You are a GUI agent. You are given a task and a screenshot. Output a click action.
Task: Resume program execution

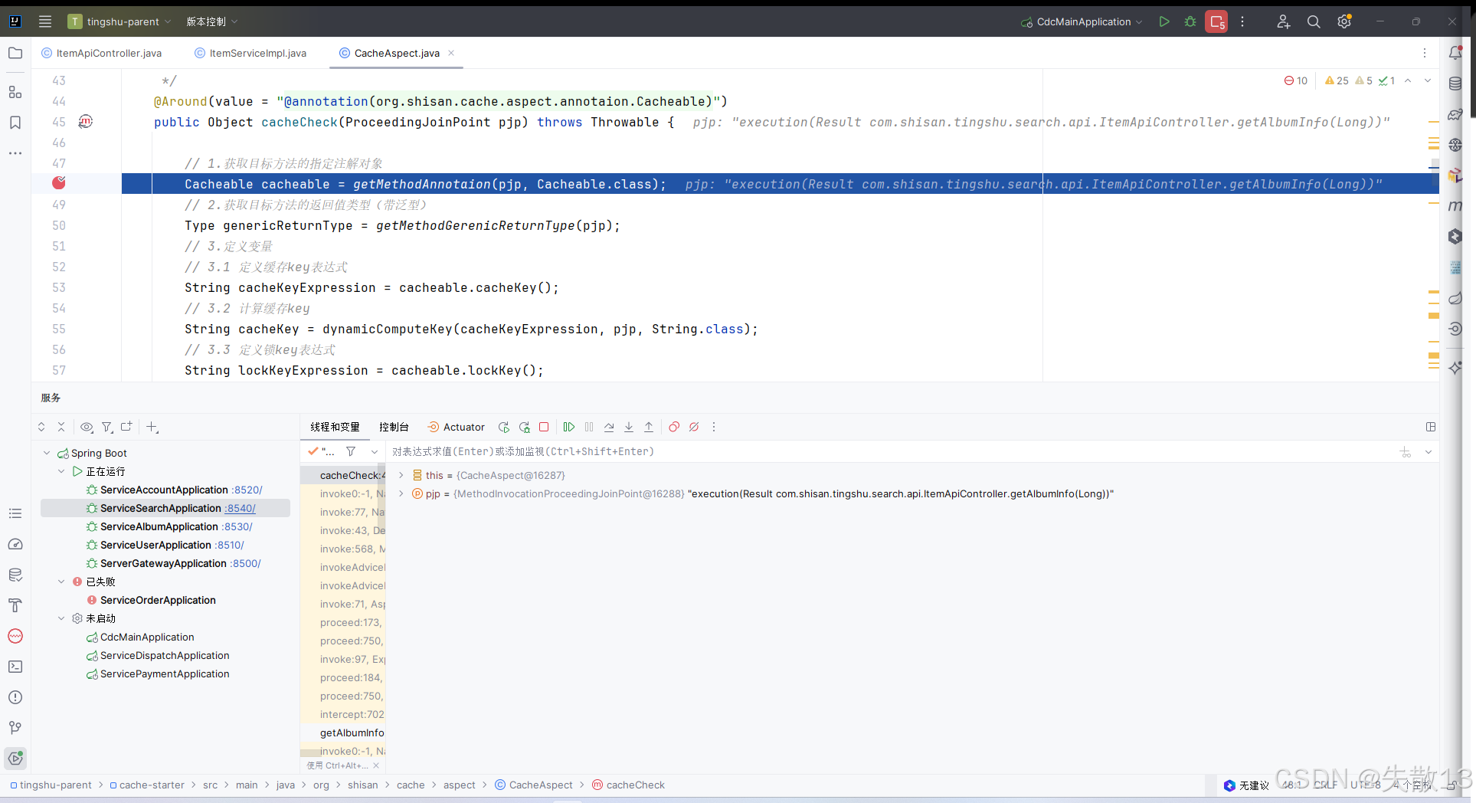click(569, 427)
